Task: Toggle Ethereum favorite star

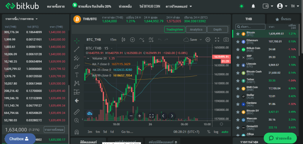Action: click(x=238, y=41)
